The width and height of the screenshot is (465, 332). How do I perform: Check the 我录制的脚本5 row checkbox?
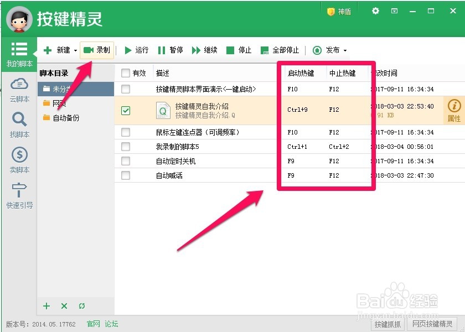(126, 147)
